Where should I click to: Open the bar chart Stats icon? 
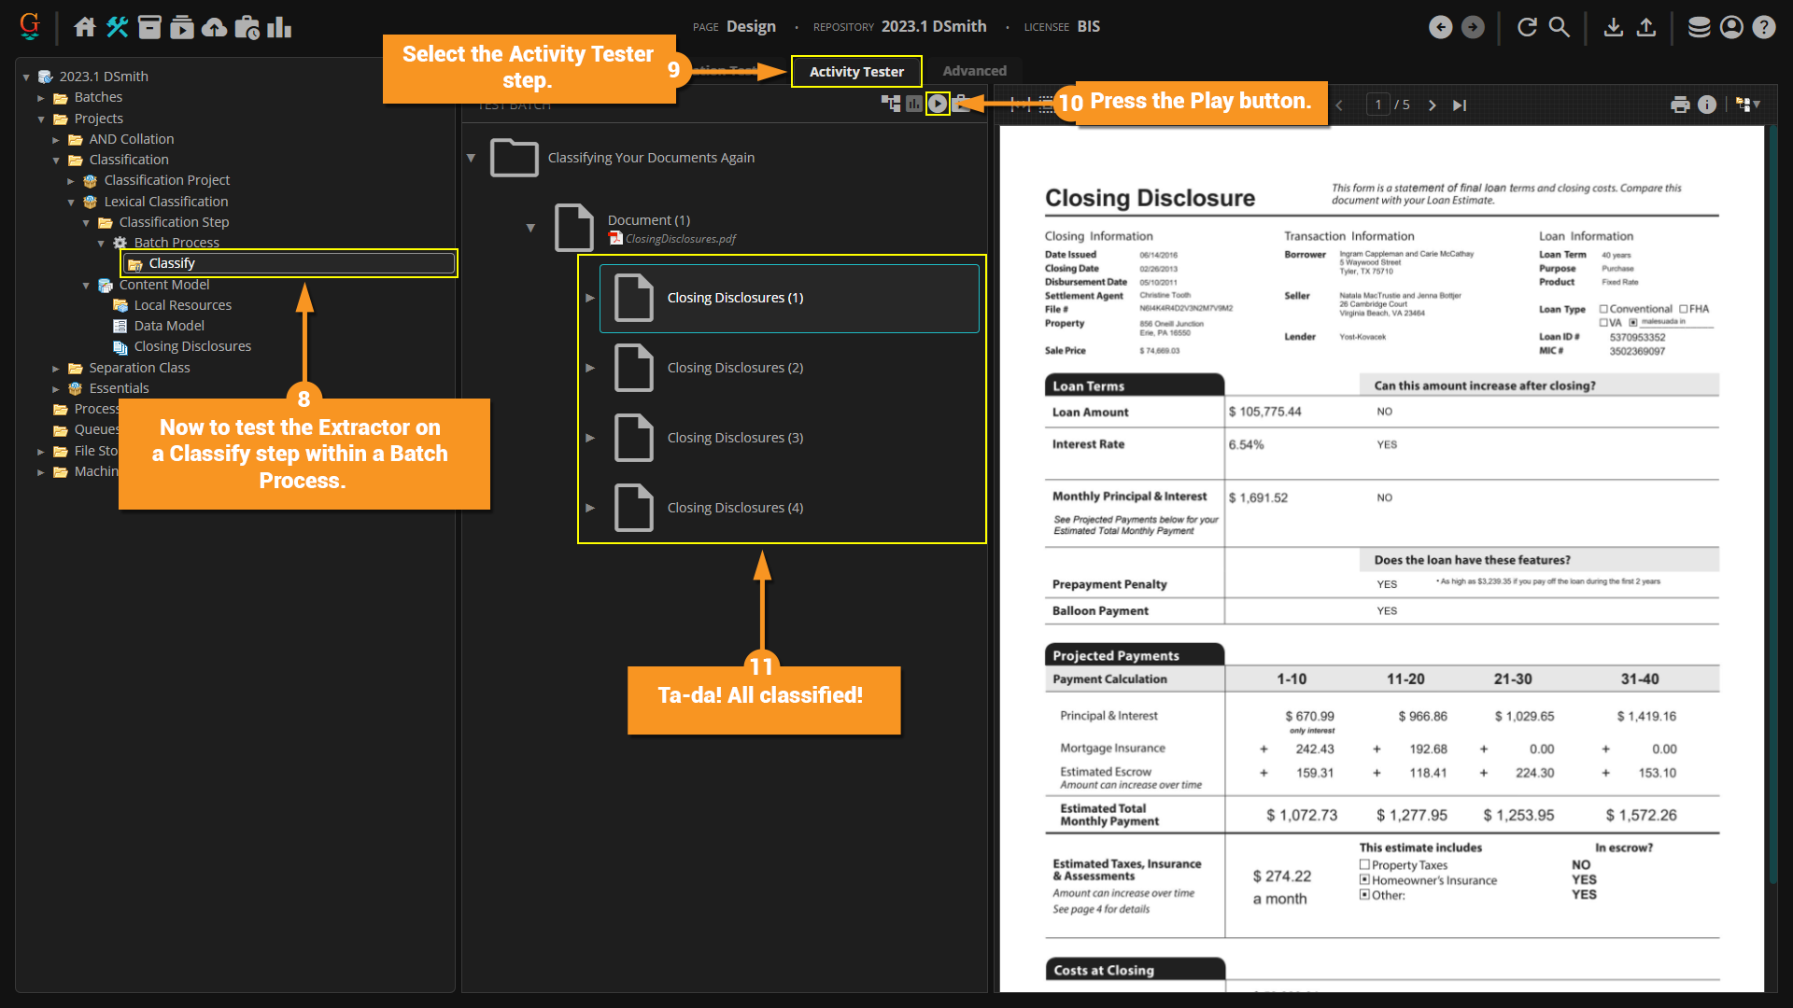tap(279, 27)
